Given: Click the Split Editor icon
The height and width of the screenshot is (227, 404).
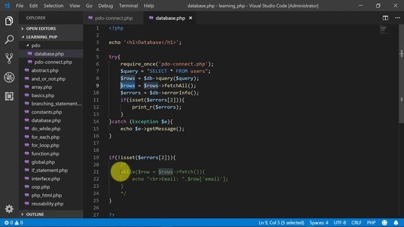Looking at the screenshot, I should click(x=385, y=18).
